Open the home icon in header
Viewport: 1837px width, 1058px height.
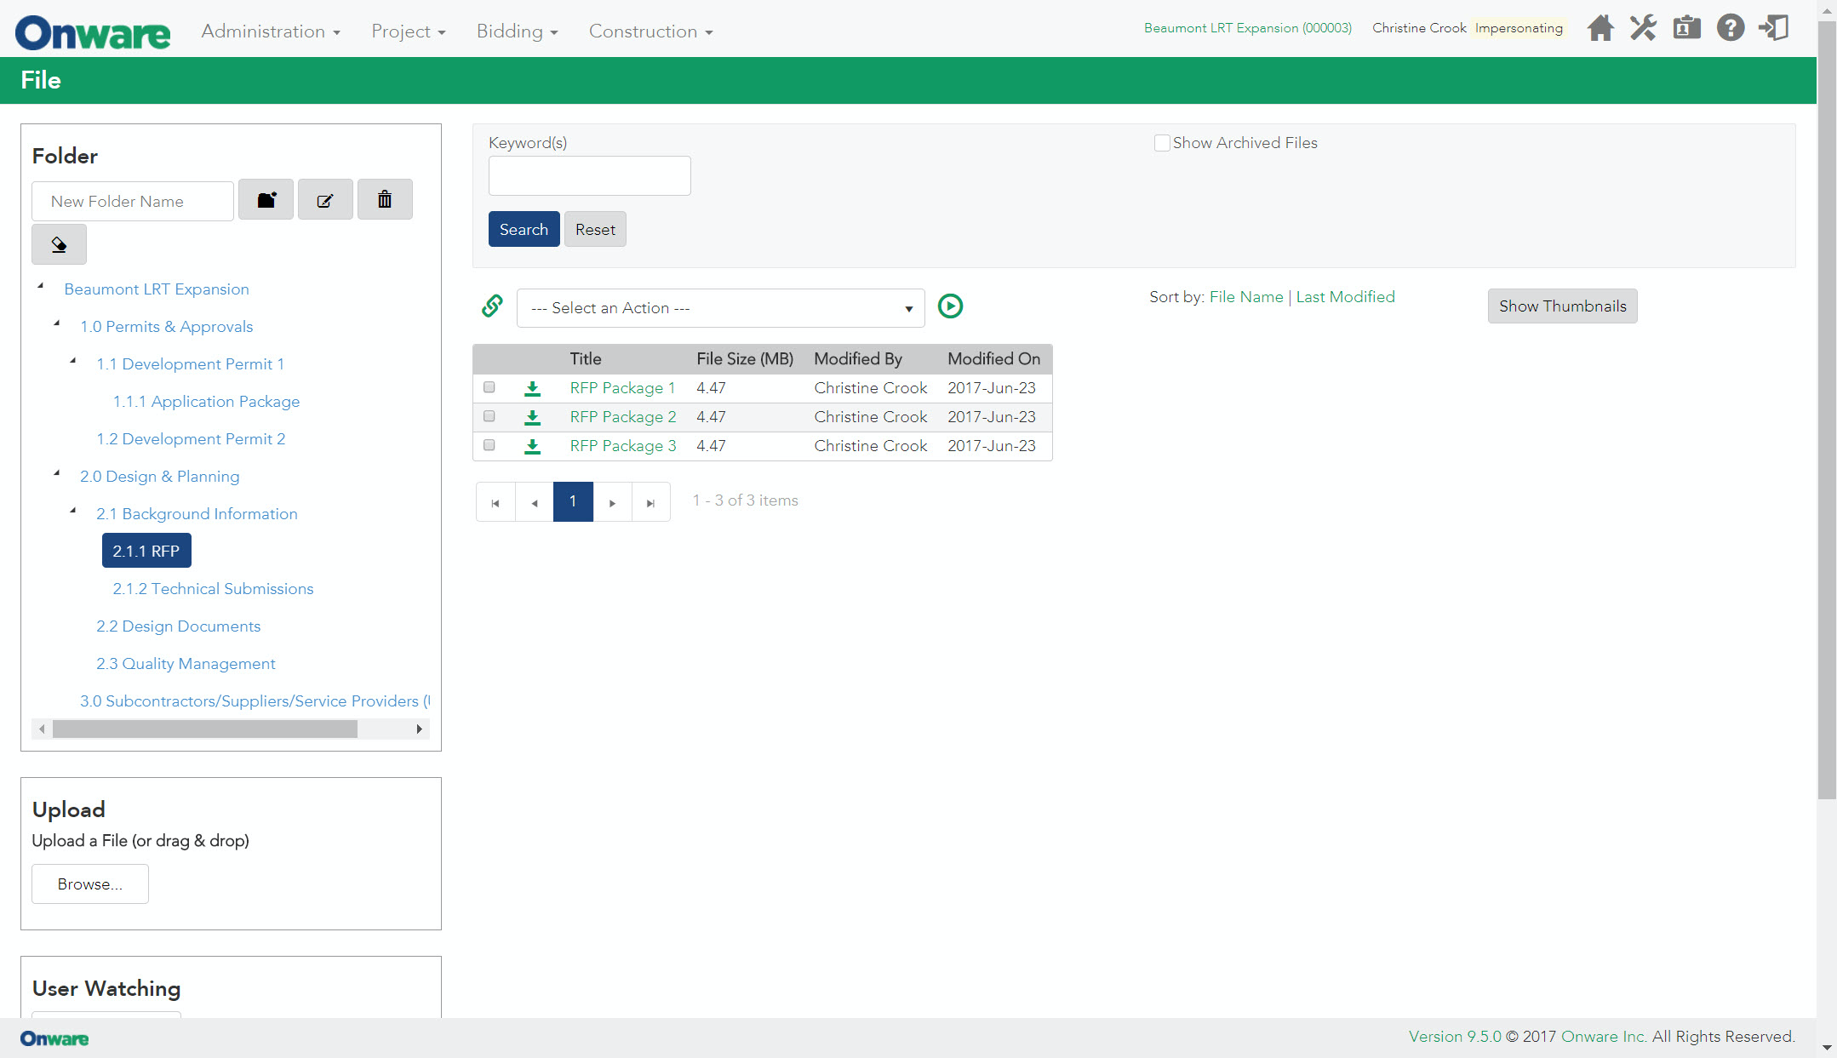[x=1600, y=28]
